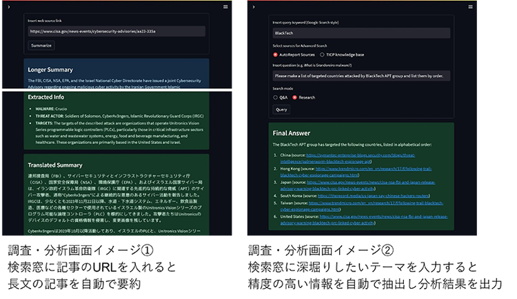Viewport: 517px width, 299px height.
Task: Select the AutoReport Sources radio option
Action: click(294, 54)
